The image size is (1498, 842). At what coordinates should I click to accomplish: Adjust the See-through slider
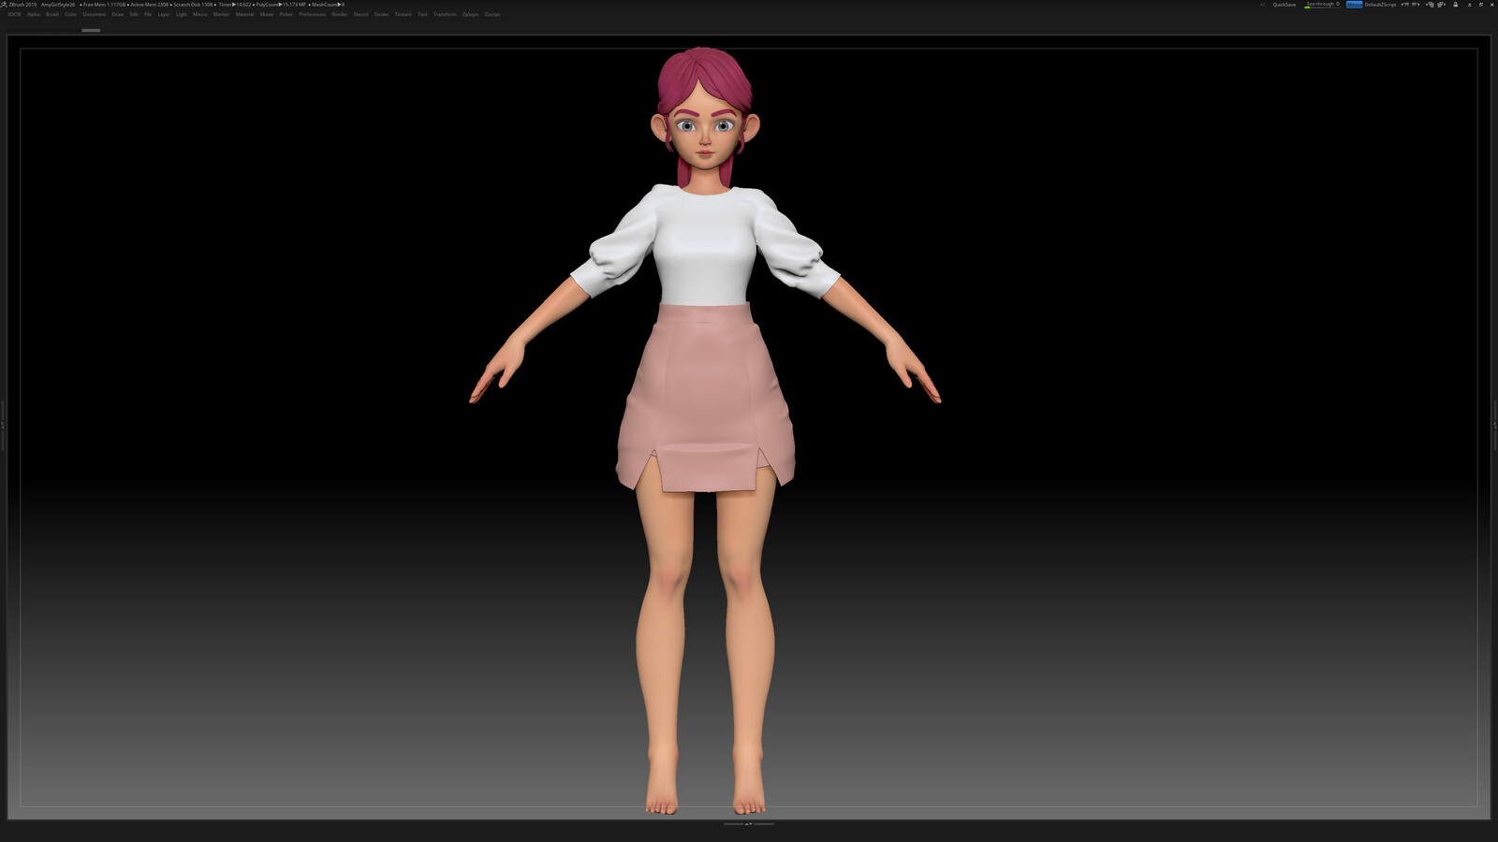pyautogui.click(x=1322, y=5)
